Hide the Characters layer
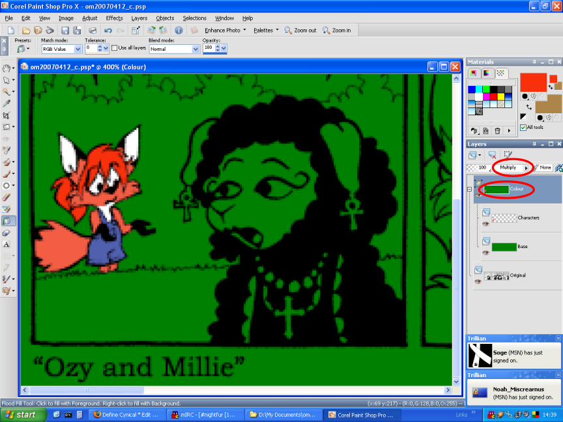The height and width of the screenshot is (422, 563). [485, 223]
